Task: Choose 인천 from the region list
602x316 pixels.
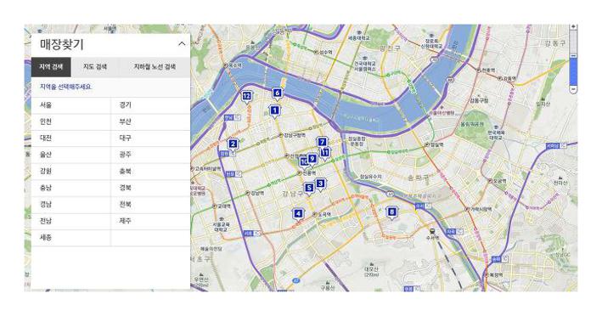Action: tap(70, 121)
